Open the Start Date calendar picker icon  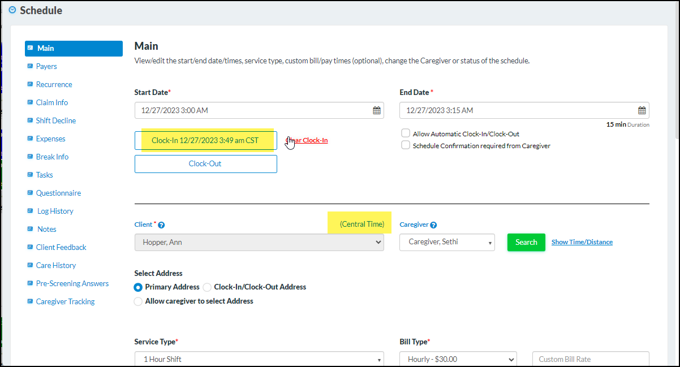click(x=377, y=110)
